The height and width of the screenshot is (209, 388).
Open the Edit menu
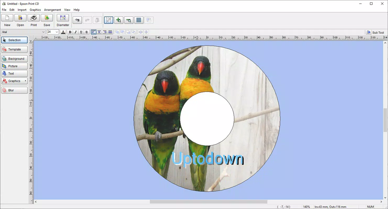point(12,10)
